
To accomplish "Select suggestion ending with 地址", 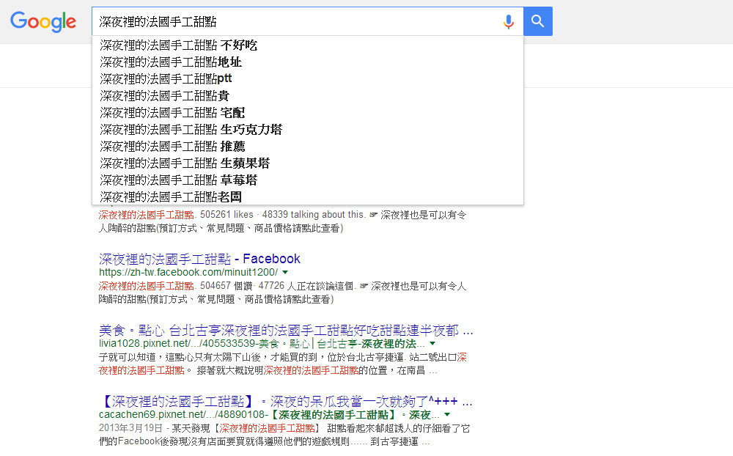I will click(x=308, y=62).
